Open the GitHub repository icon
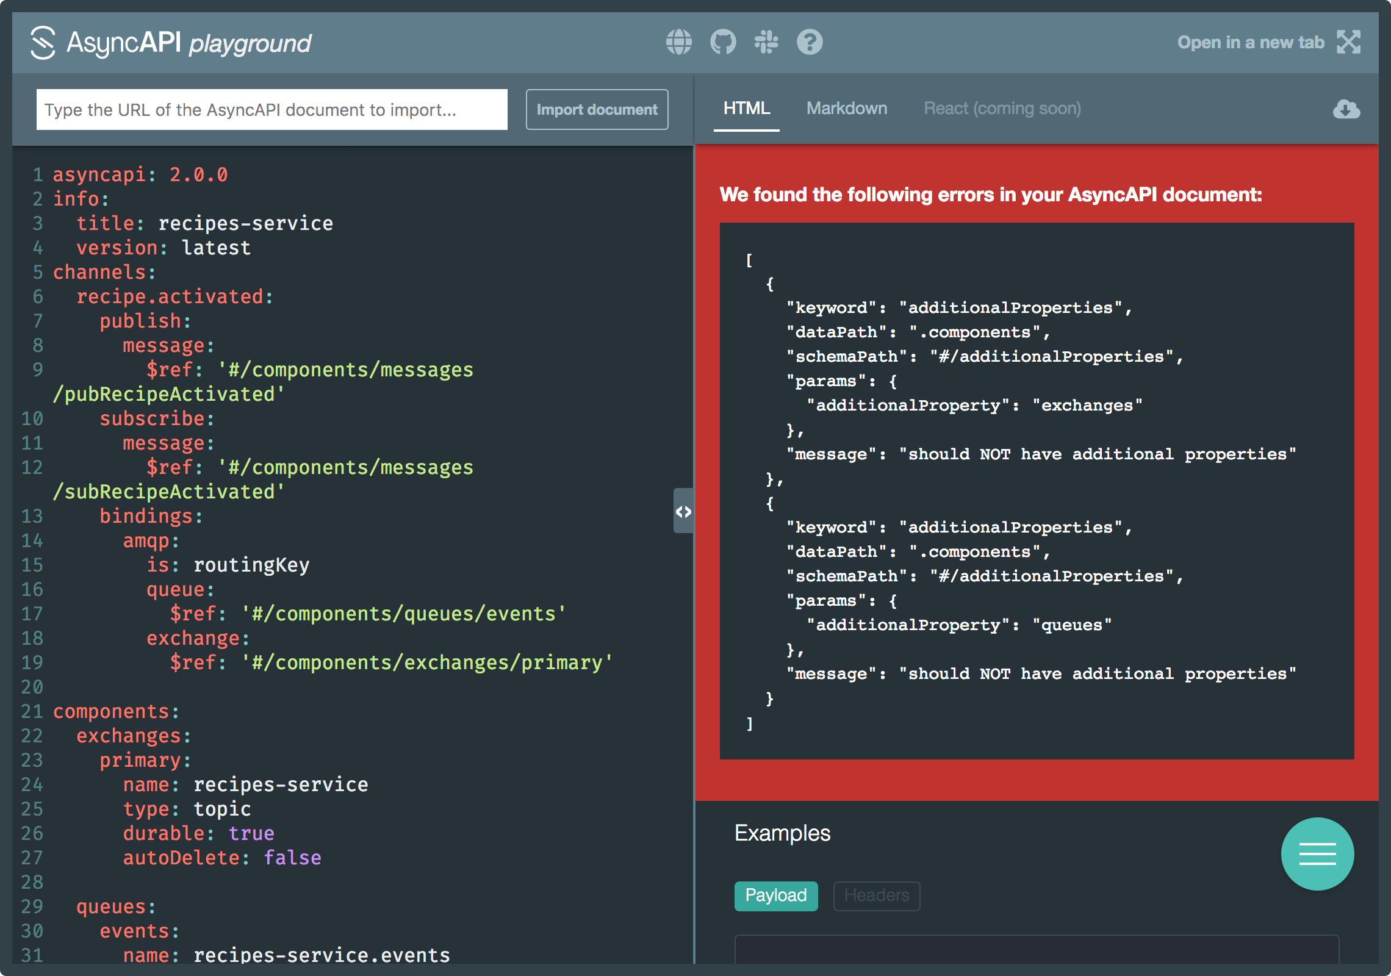Viewport: 1391px width, 976px height. (722, 41)
